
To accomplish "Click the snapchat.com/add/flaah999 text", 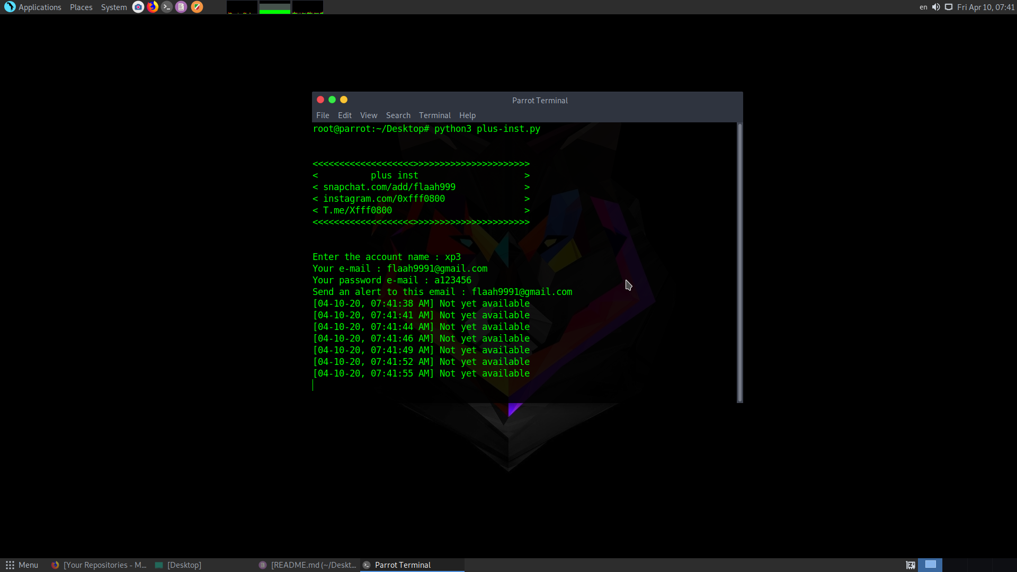I will click(x=389, y=187).
